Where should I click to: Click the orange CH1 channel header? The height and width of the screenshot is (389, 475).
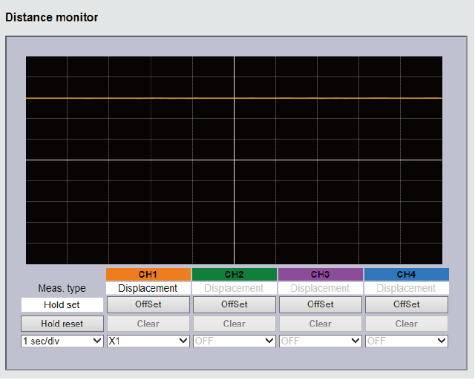[x=148, y=275]
